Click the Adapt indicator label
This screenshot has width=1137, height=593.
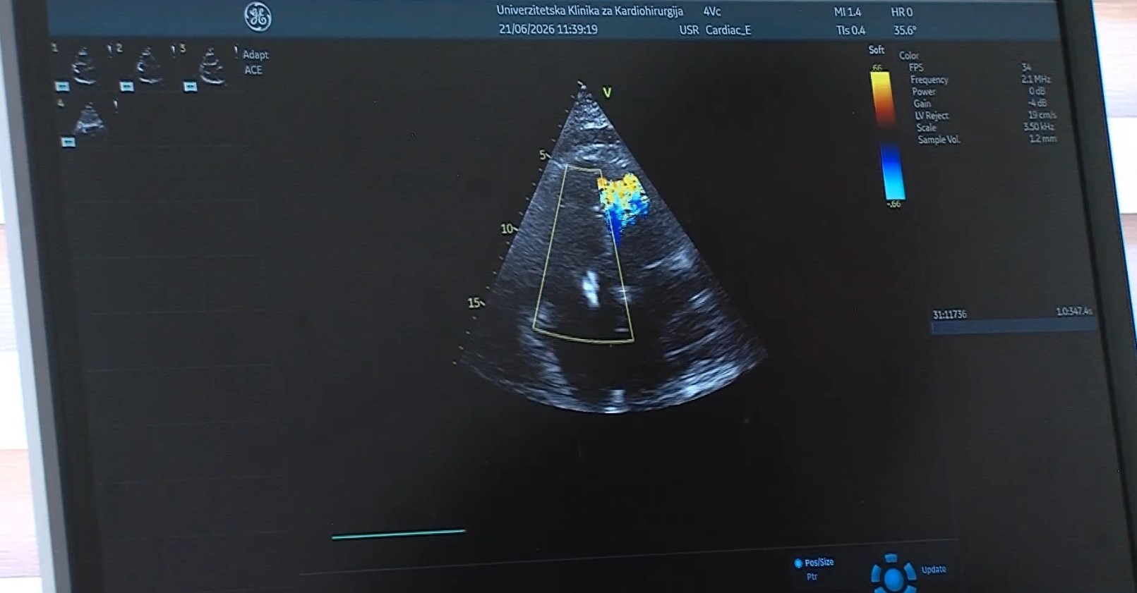tap(255, 55)
